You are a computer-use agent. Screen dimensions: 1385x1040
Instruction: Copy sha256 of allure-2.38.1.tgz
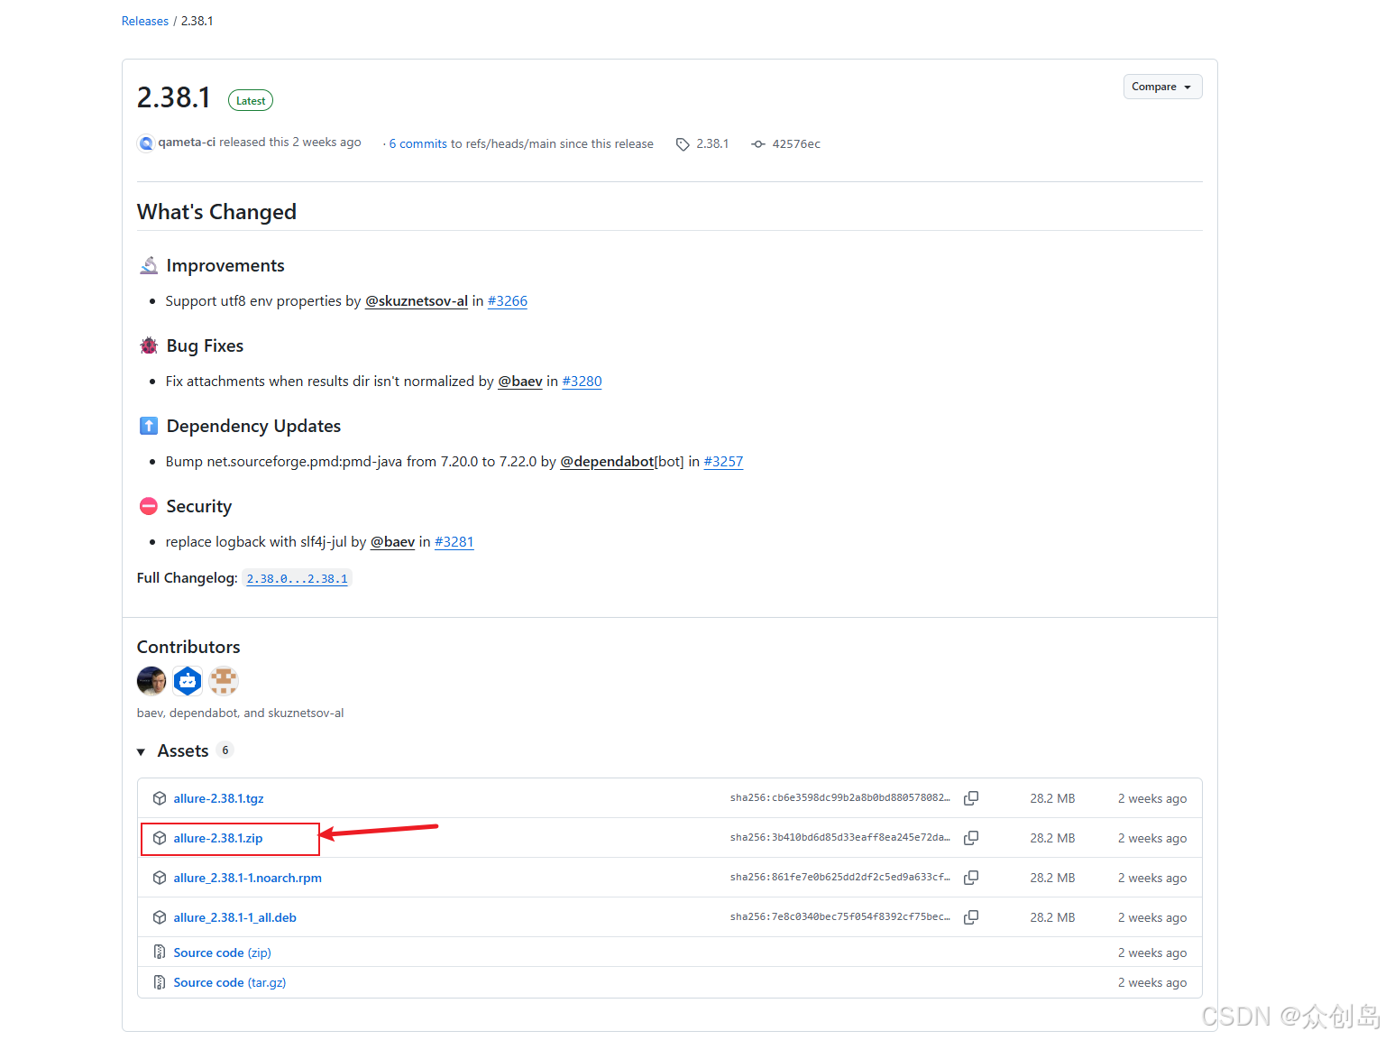coord(971,798)
